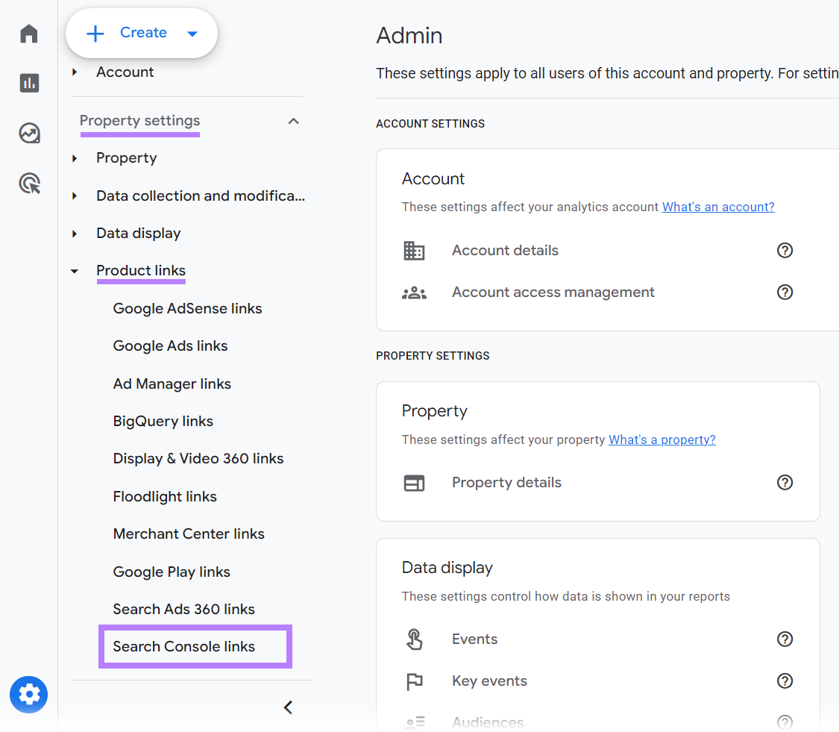The image size is (839, 732).
Task: Click the Account details building icon
Action: click(415, 250)
